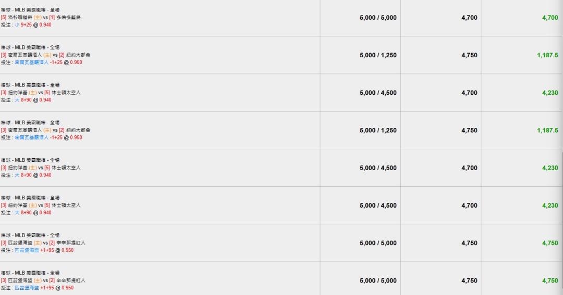Viewport: 563px width, 295px height.
Task: Click the bottom-most green 4,750 result
Action: pos(550,280)
